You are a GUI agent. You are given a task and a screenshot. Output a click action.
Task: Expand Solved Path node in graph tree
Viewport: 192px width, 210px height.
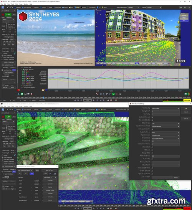point(22,68)
